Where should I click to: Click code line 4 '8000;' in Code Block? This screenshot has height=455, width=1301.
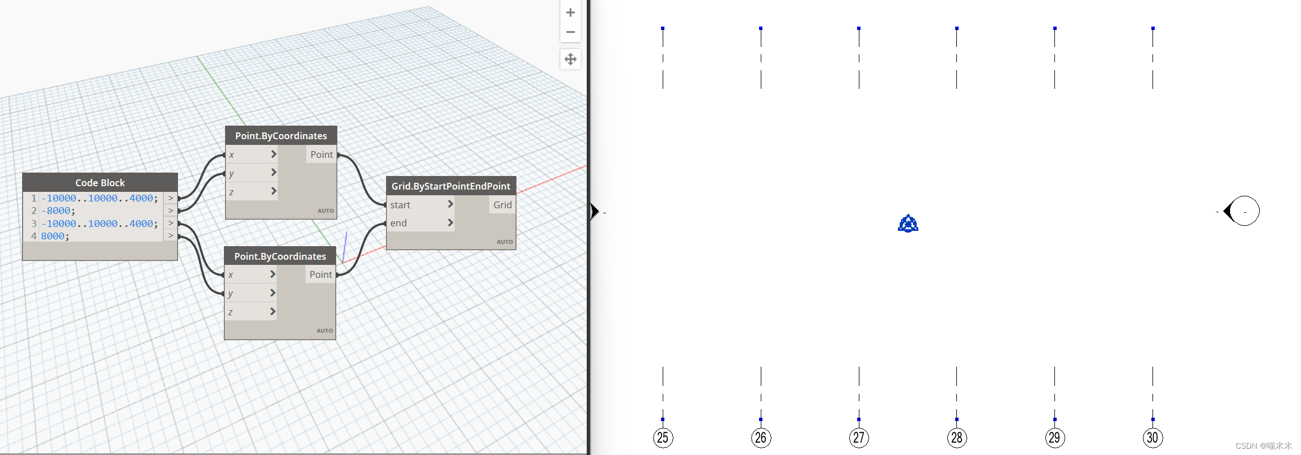55,236
